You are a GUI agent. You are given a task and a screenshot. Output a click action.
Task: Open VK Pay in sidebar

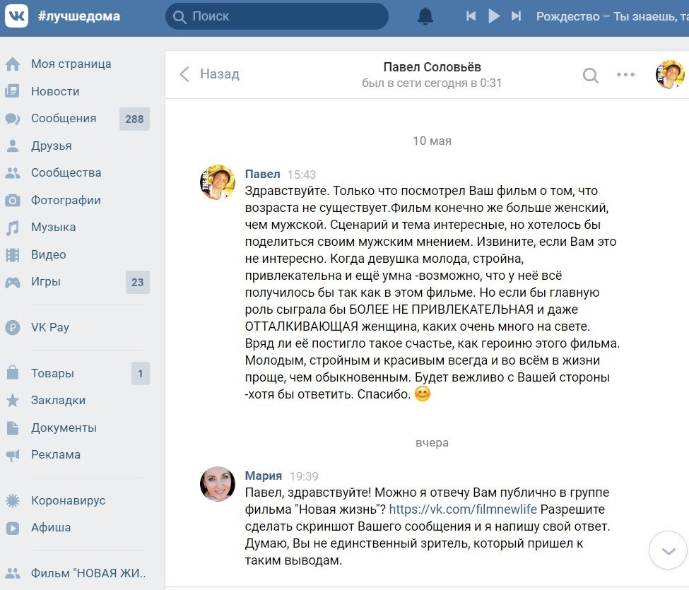coord(49,327)
